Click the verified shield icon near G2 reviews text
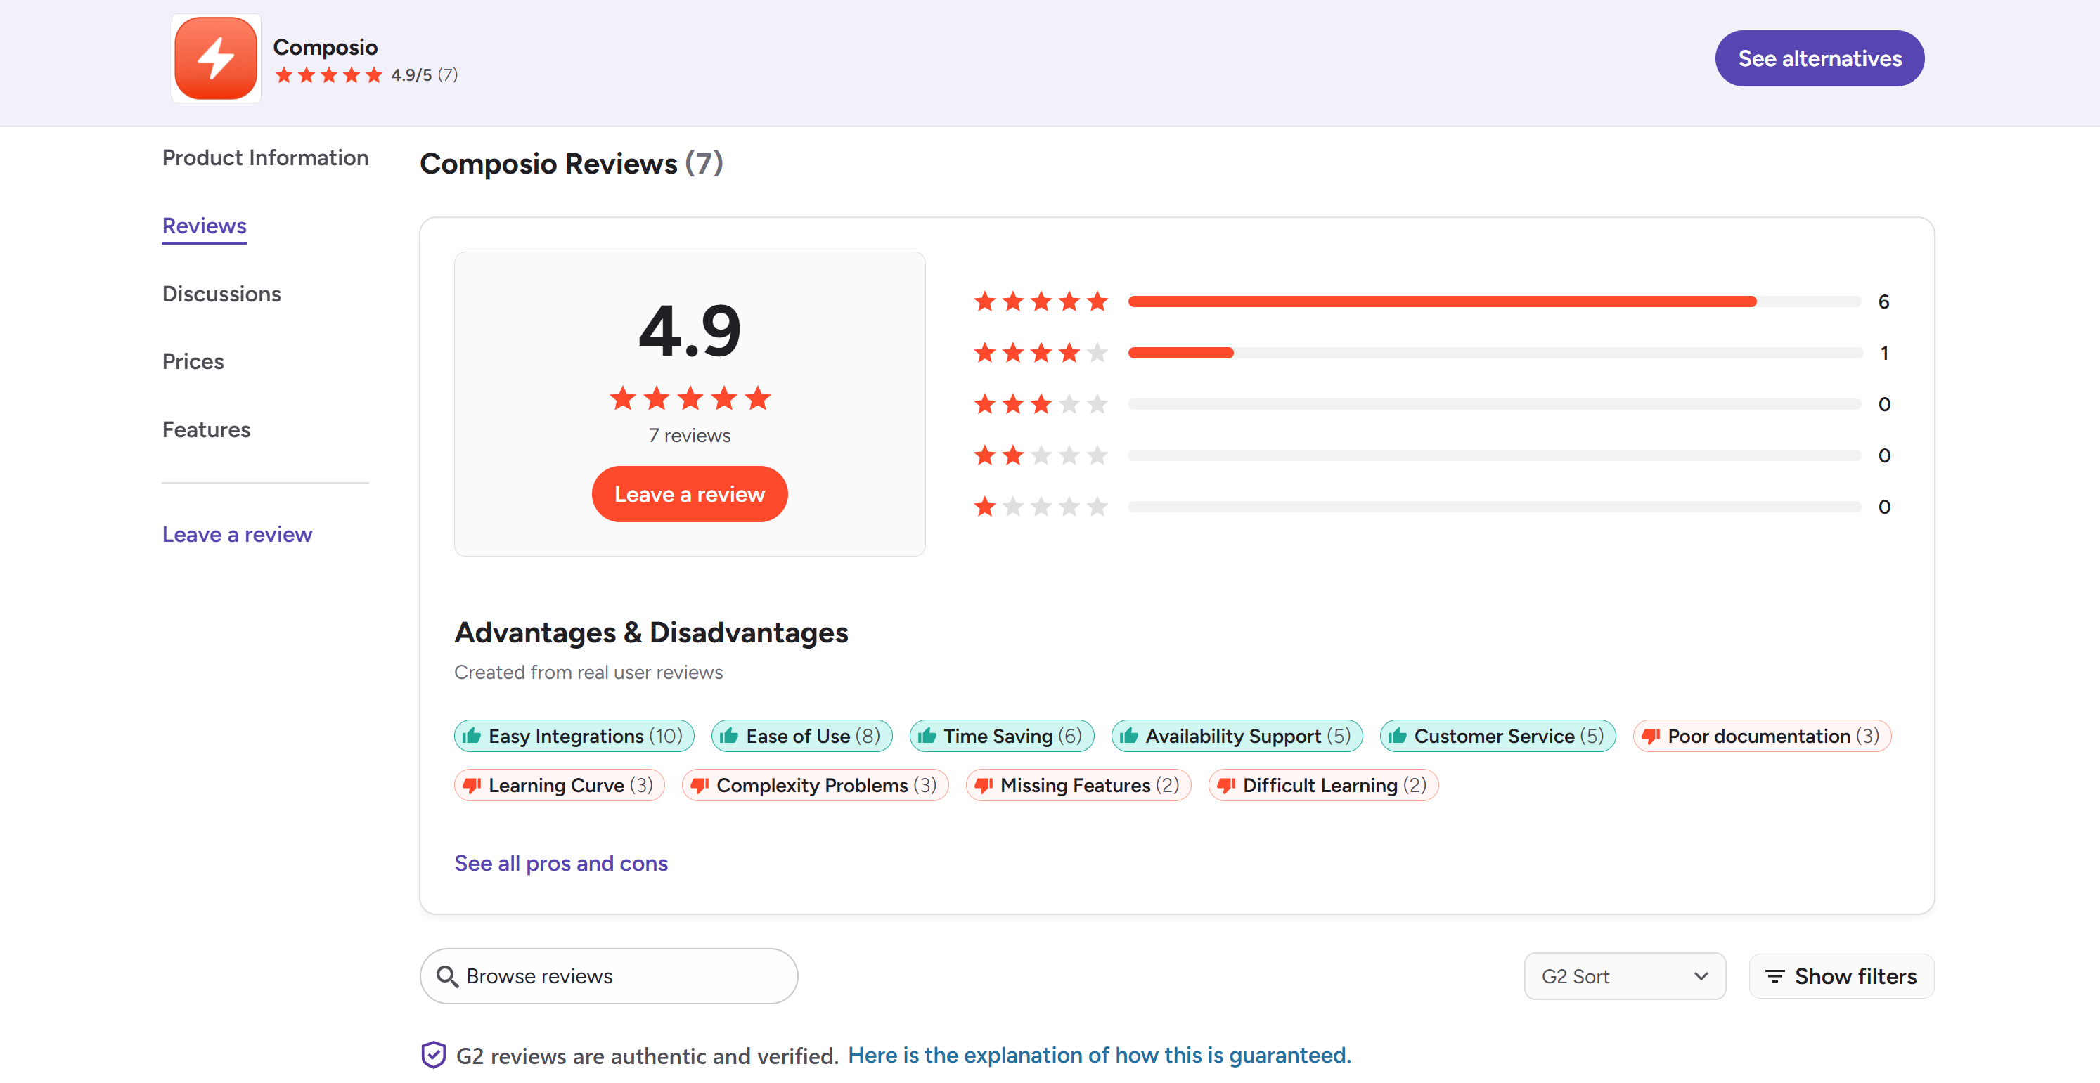The height and width of the screenshot is (1083, 2100). (x=433, y=1054)
